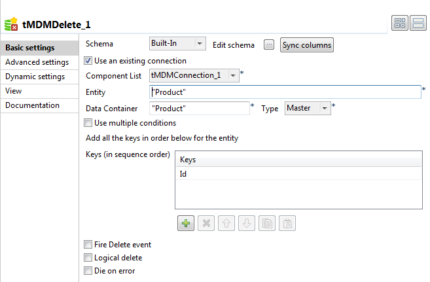
Task: Open the Schema Built-In dropdown
Action: pyautogui.click(x=177, y=44)
